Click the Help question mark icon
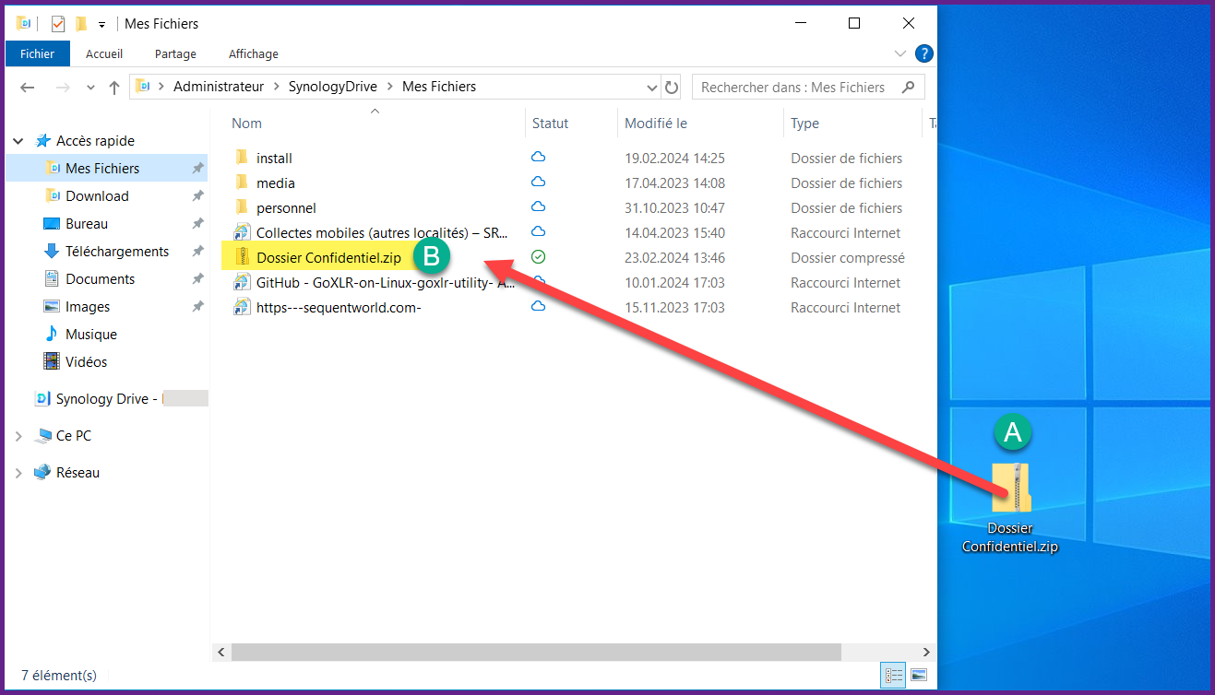The width and height of the screenshot is (1215, 695). 923,53
